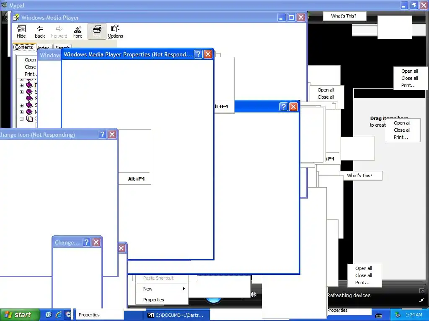Close the Windows Media Player Properties dialog
Screen dimensions: 429x321
[208, 54]
